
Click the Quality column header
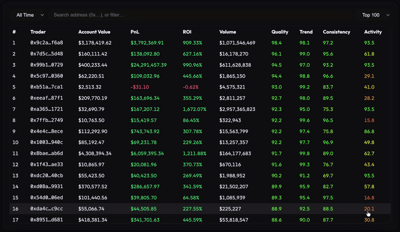279,32
